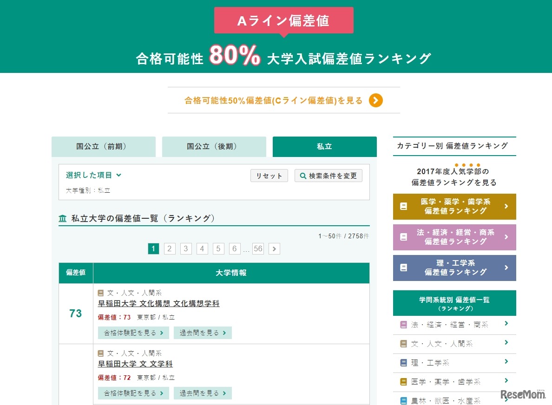Click chevron on 医学・薬学・歯学系 list row
This screenshot has width=552, height=405.
coord(506,380)
